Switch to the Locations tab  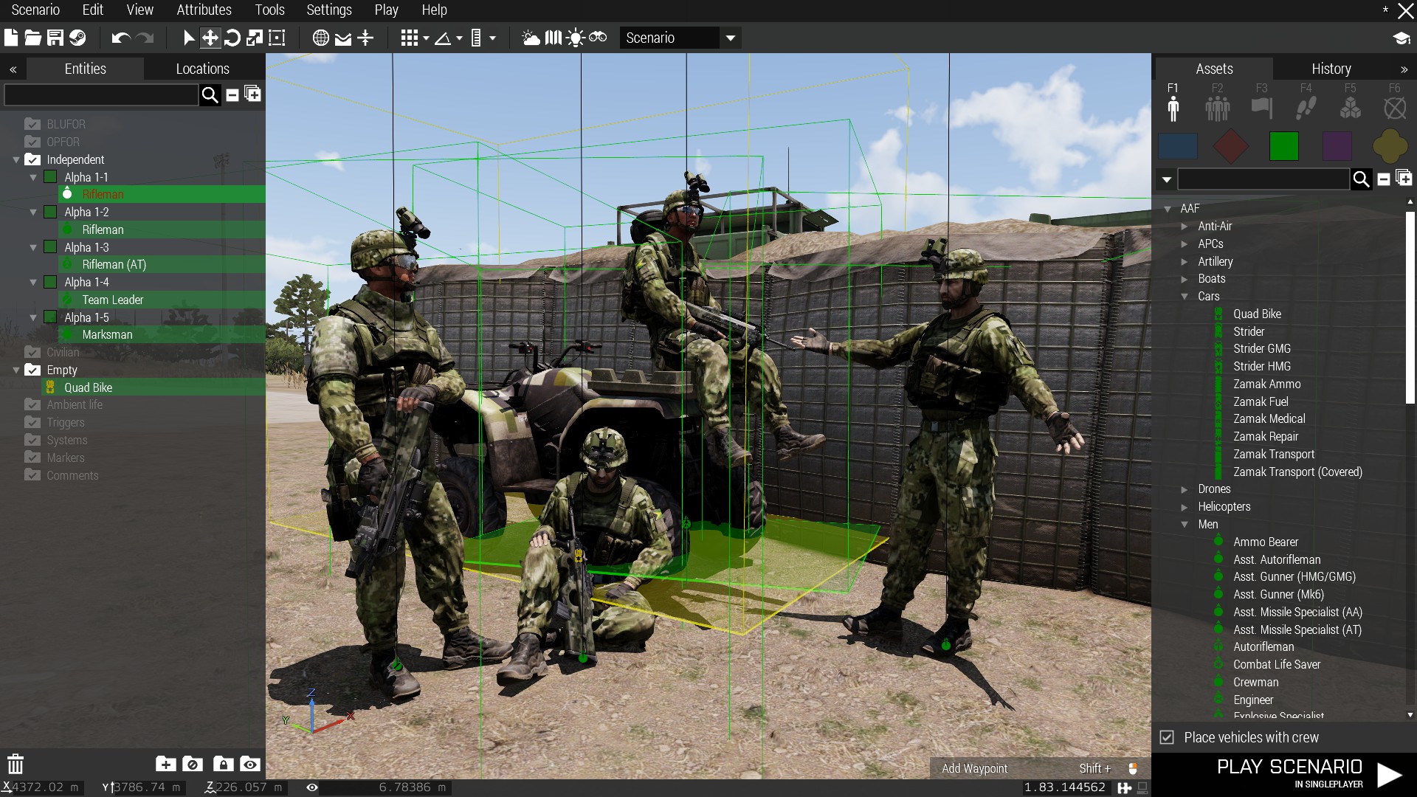[x=202, y=69]
